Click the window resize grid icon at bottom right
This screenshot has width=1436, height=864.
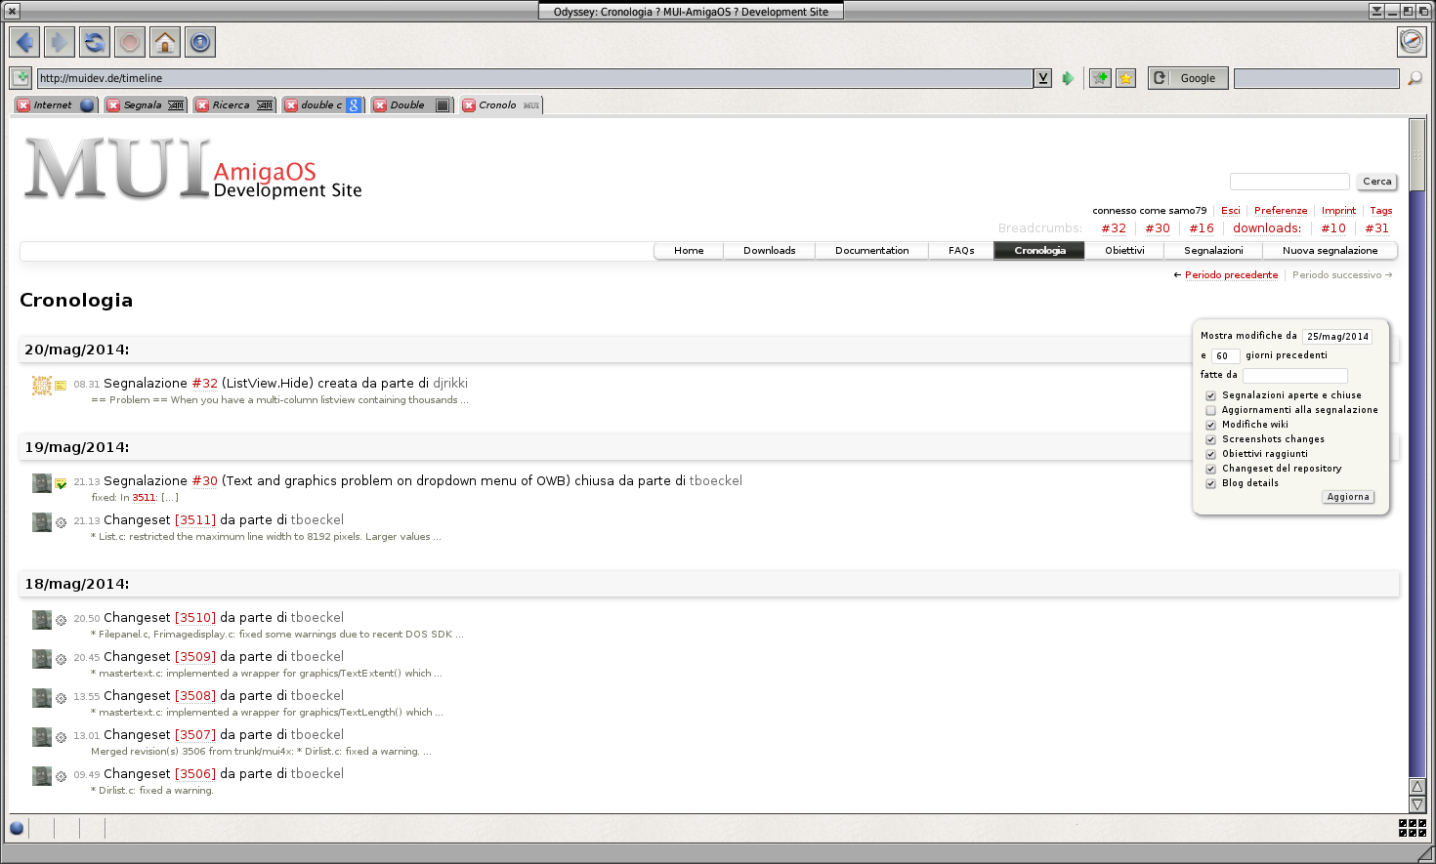point(1413,828)
